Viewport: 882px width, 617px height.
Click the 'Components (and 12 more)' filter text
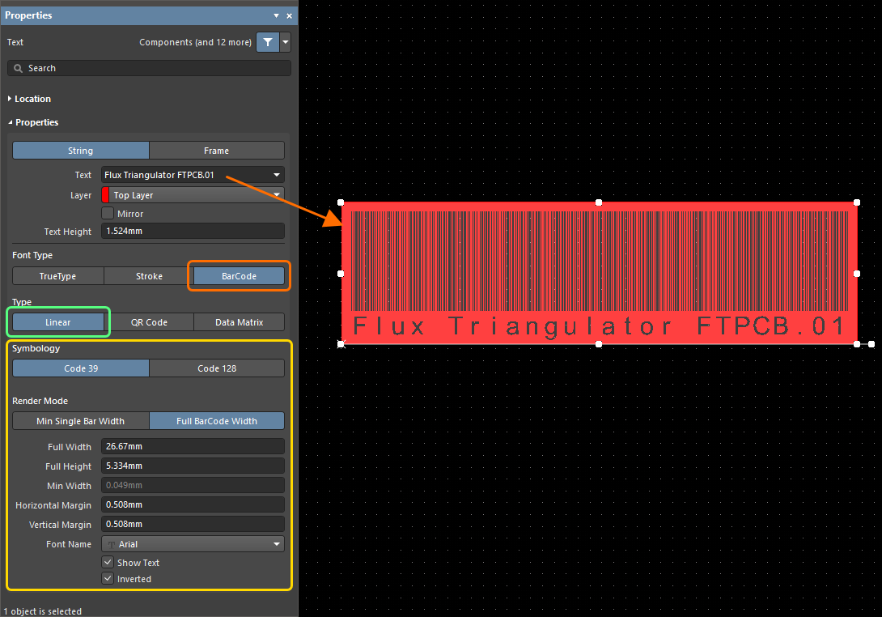[195, 42]
